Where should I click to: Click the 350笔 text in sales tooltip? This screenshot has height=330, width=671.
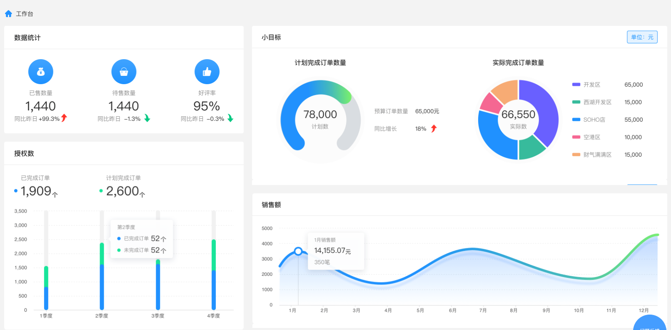(x=322, y=262)
